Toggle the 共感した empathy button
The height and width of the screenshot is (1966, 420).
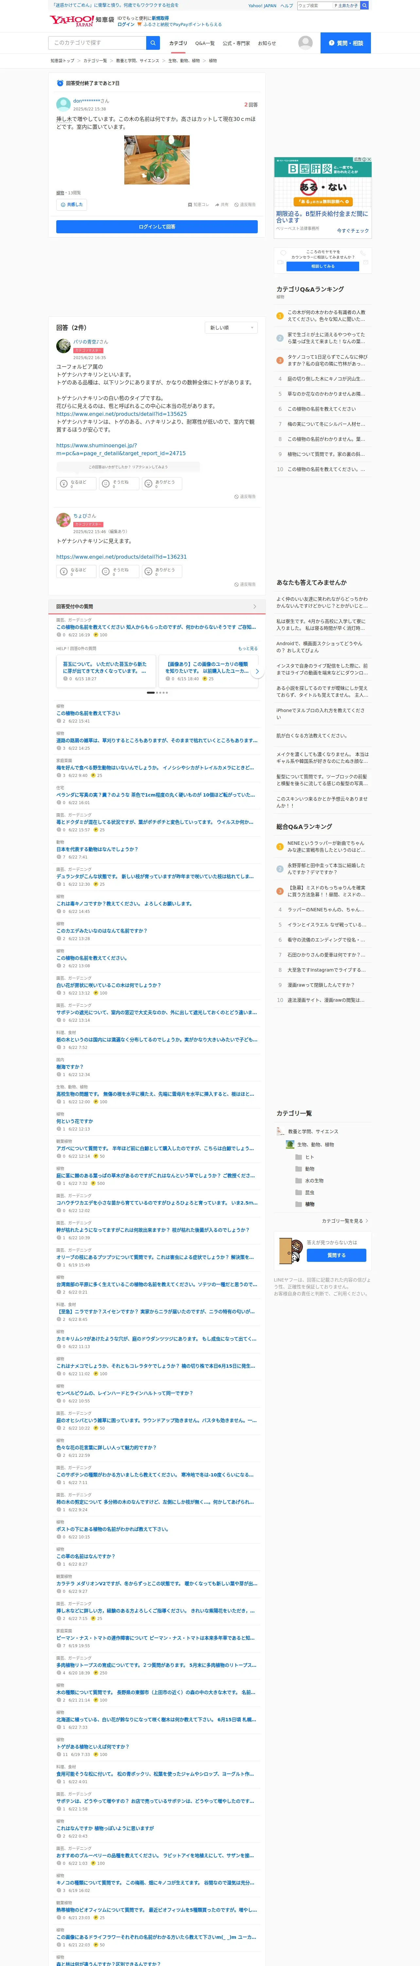[x=71, y=204]
